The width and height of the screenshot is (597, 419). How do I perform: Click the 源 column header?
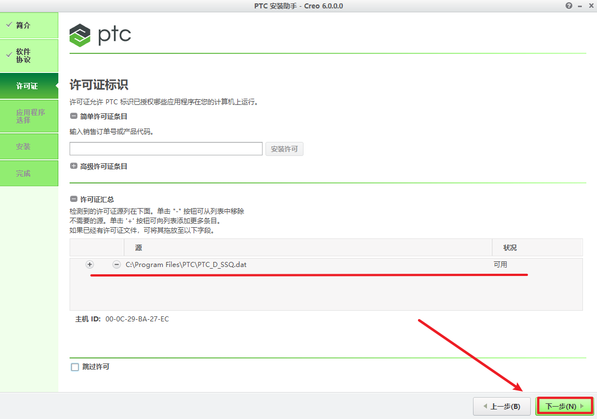138,247
